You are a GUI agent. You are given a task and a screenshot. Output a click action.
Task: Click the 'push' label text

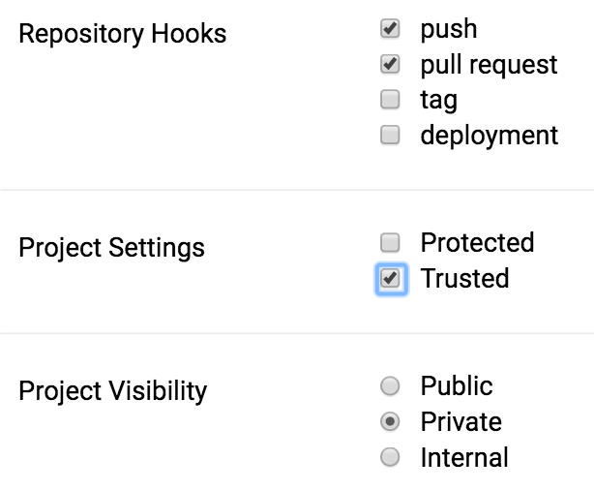click(449, 29)
